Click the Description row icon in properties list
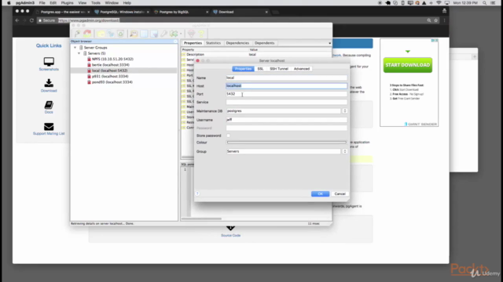The width and height of the screenshot is (503, 282). tap(184, 55)
